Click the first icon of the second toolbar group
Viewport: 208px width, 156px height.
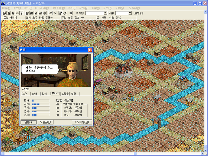27,13
